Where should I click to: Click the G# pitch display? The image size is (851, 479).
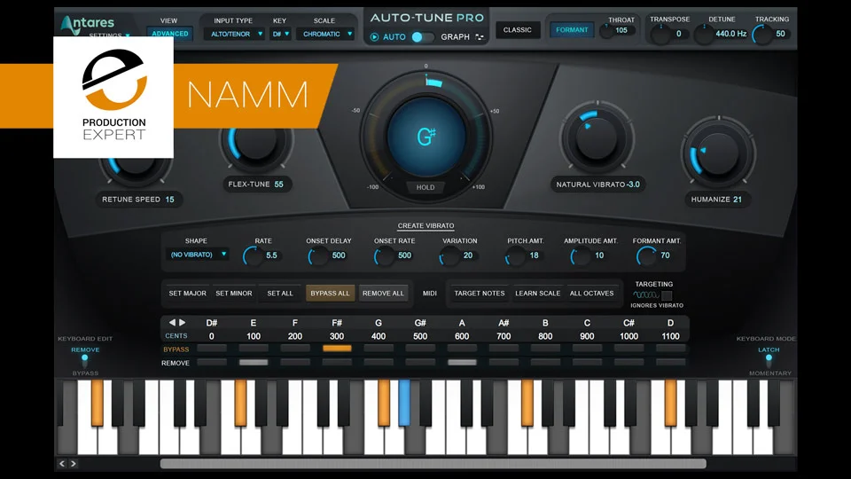(426, 137)
